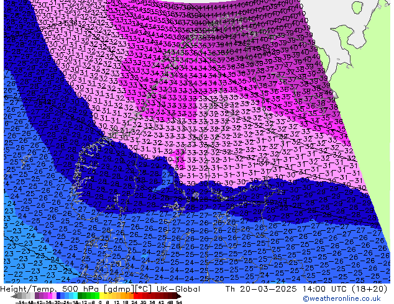The image size is (394, 304).
Task: Pick the darkest blue legend swatch near -30
Action: [x=58, y=295]
